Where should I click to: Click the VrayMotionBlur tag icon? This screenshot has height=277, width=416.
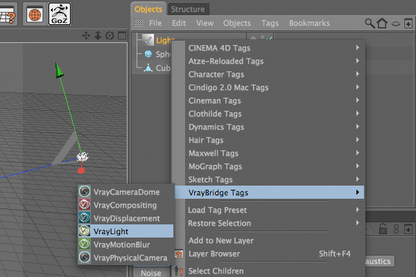click(x=85, y=244)
